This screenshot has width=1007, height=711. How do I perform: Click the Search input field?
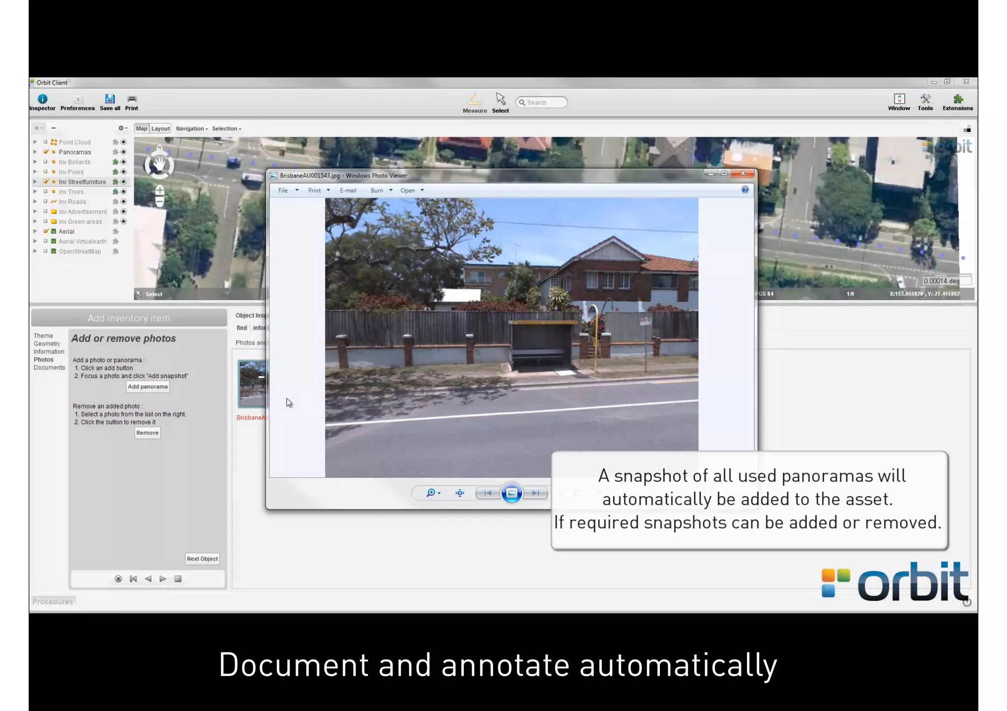pyautogui.click(x=541, y=102)
